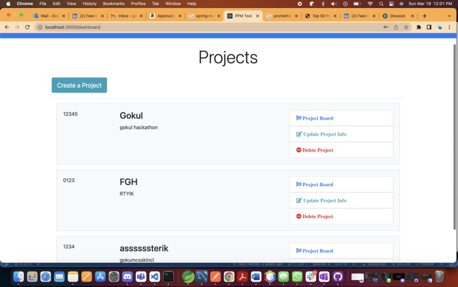Viewport: 458px width, 287px height.
Task: Click the share page icon
Action: [396, 27]
